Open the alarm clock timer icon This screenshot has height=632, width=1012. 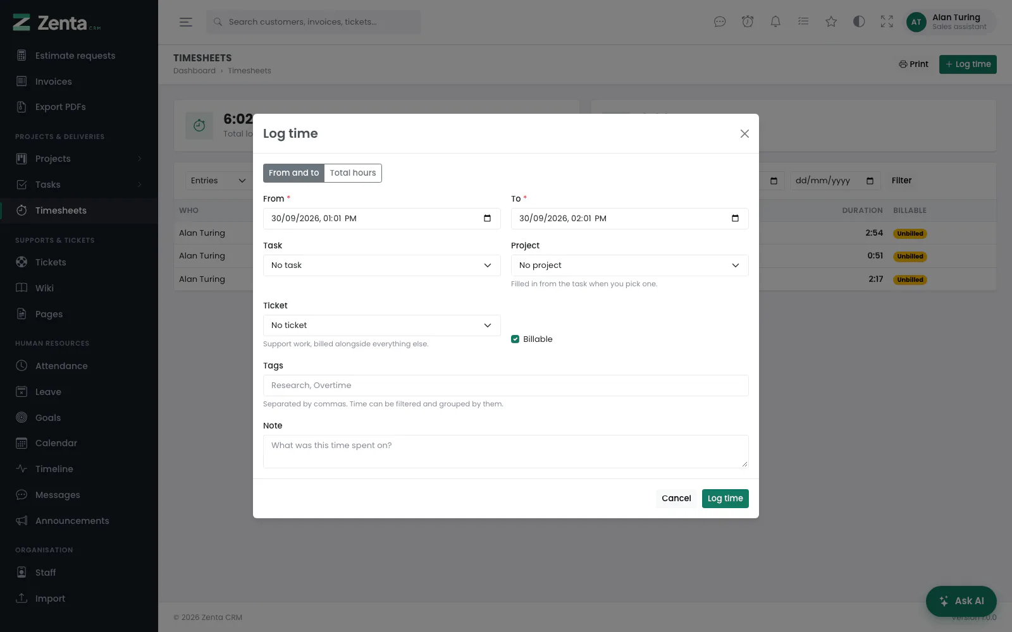click(748, 22)
